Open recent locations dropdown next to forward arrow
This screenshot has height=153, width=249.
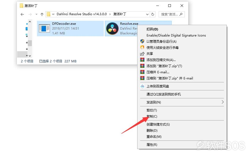click(x=36, y=14)
